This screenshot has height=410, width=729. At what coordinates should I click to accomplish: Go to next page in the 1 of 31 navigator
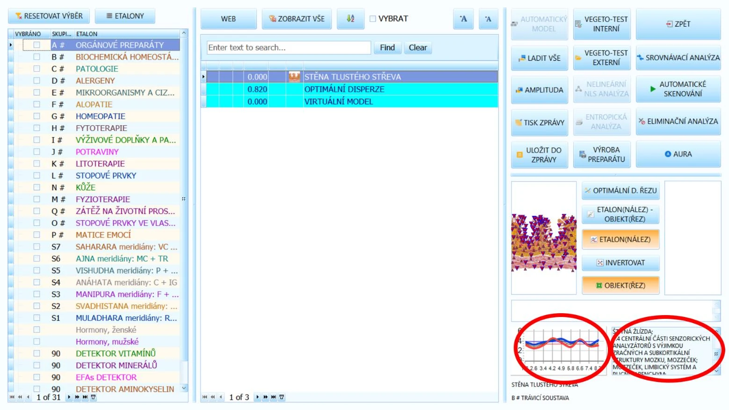coord(77,397)
